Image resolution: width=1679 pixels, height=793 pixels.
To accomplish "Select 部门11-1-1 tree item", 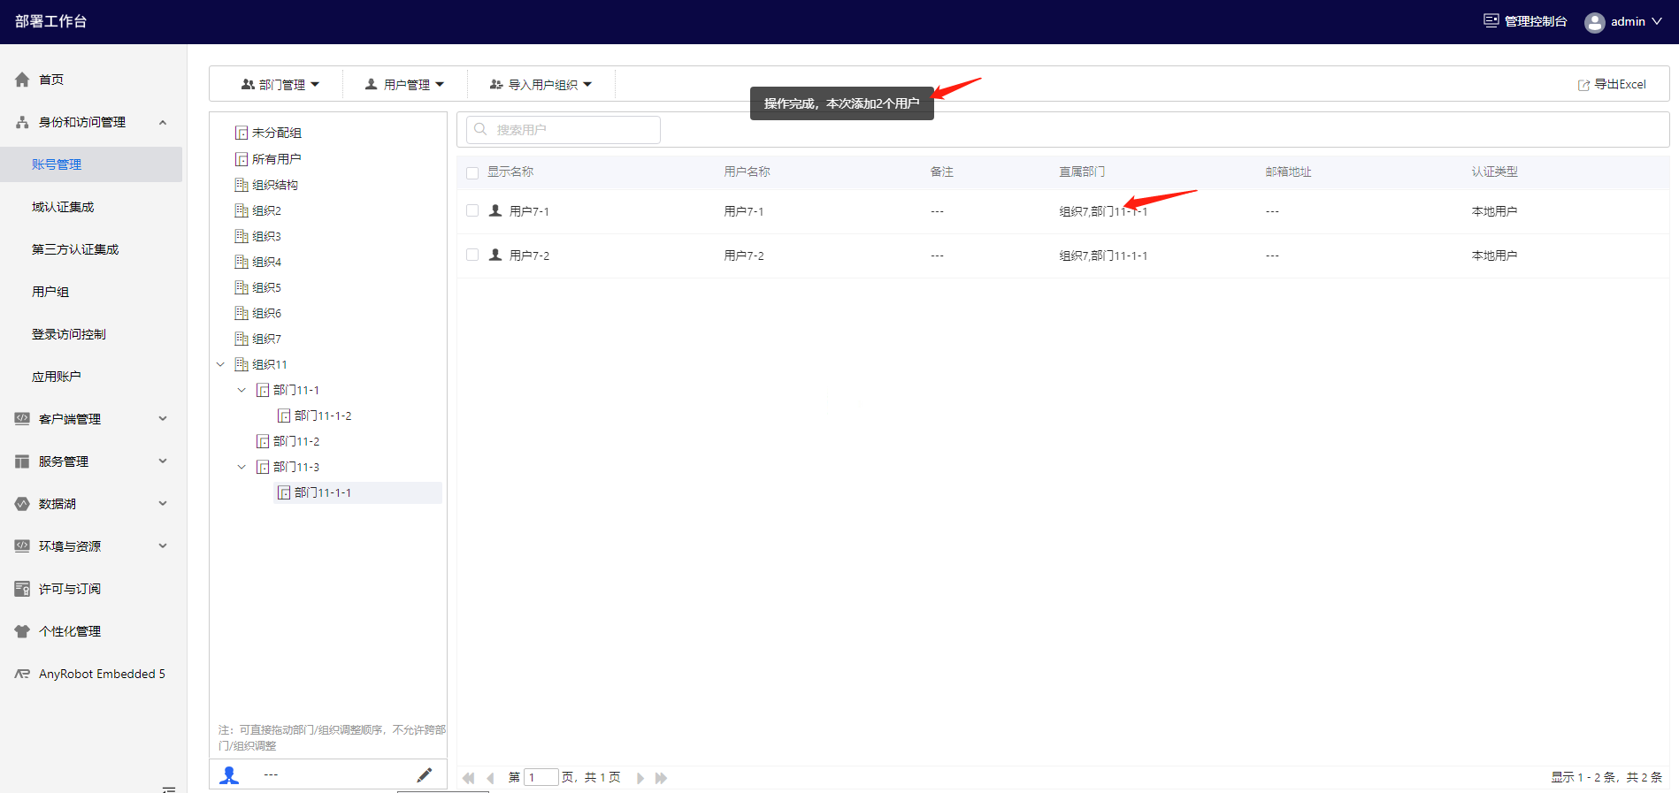I will tap(323, 492).
